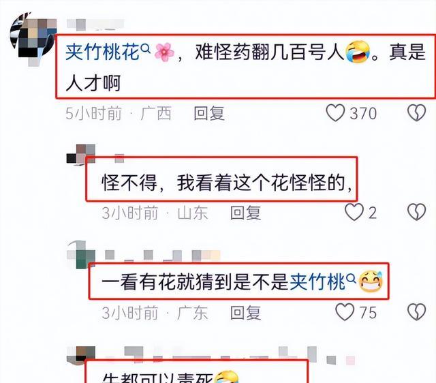Reply to the Guangdong comment
This screenshot has width=436, height=383.
245,312
